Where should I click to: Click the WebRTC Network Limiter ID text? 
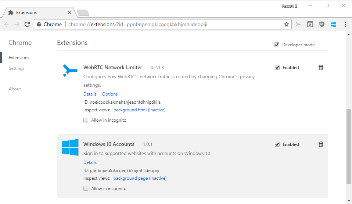122,102
